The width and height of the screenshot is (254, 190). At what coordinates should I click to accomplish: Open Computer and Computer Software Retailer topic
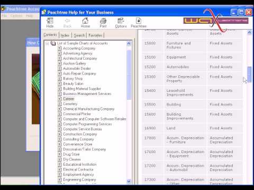[x=95, y=119]
